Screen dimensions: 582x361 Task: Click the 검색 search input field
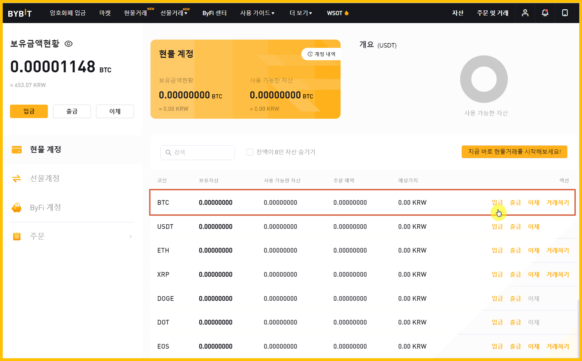click(x=201, y=152)
